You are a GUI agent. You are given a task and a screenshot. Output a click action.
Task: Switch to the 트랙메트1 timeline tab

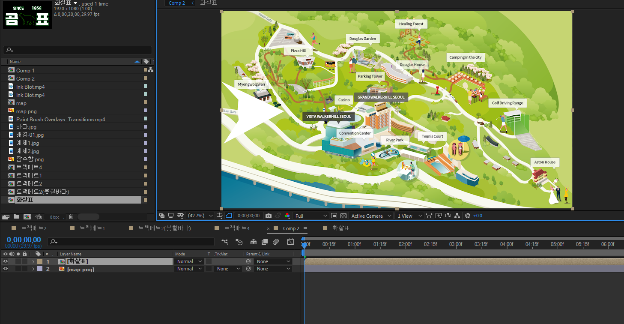tap(93, 228)
